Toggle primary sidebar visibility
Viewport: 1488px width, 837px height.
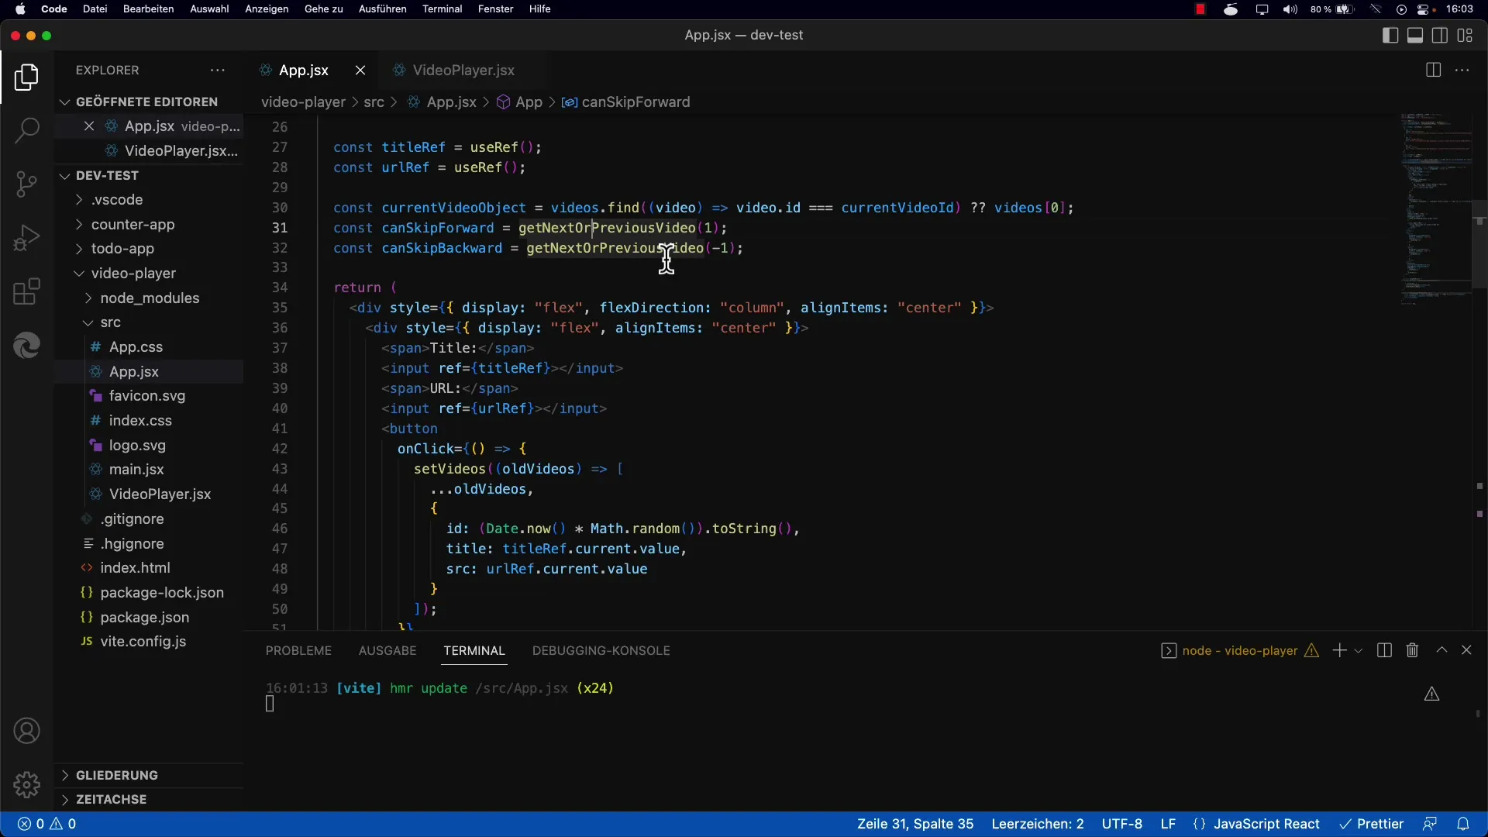tap(1390, 35)
